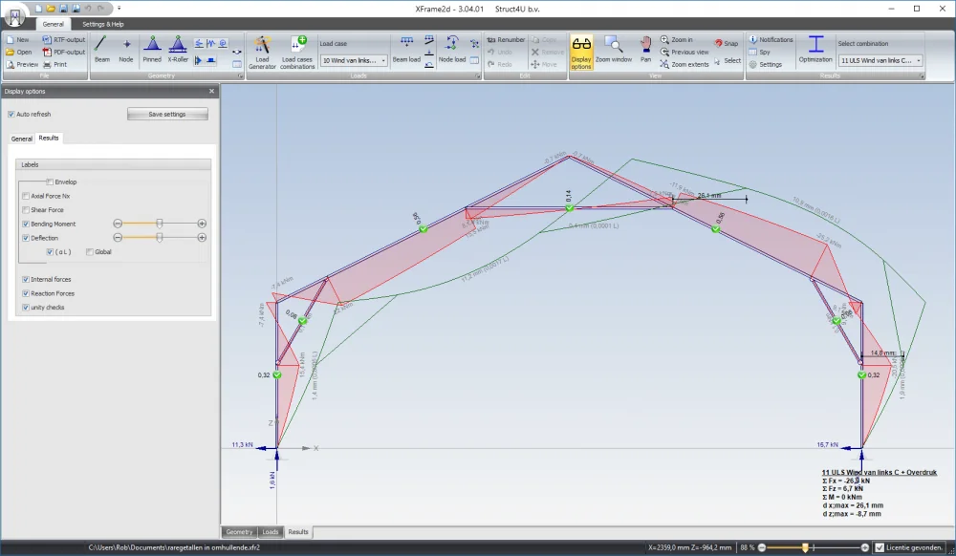Open the Spy tool
956x556 pixels.
pos(760,52)
